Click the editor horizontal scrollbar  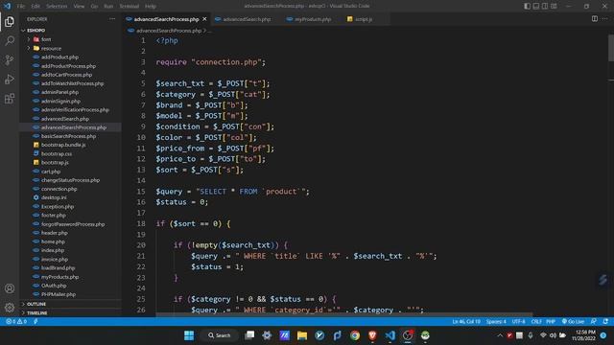click(344, 314)
